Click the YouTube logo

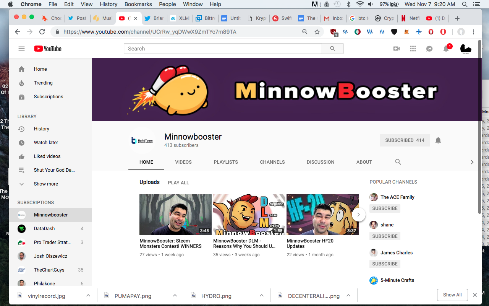click(x=48, y=49)
